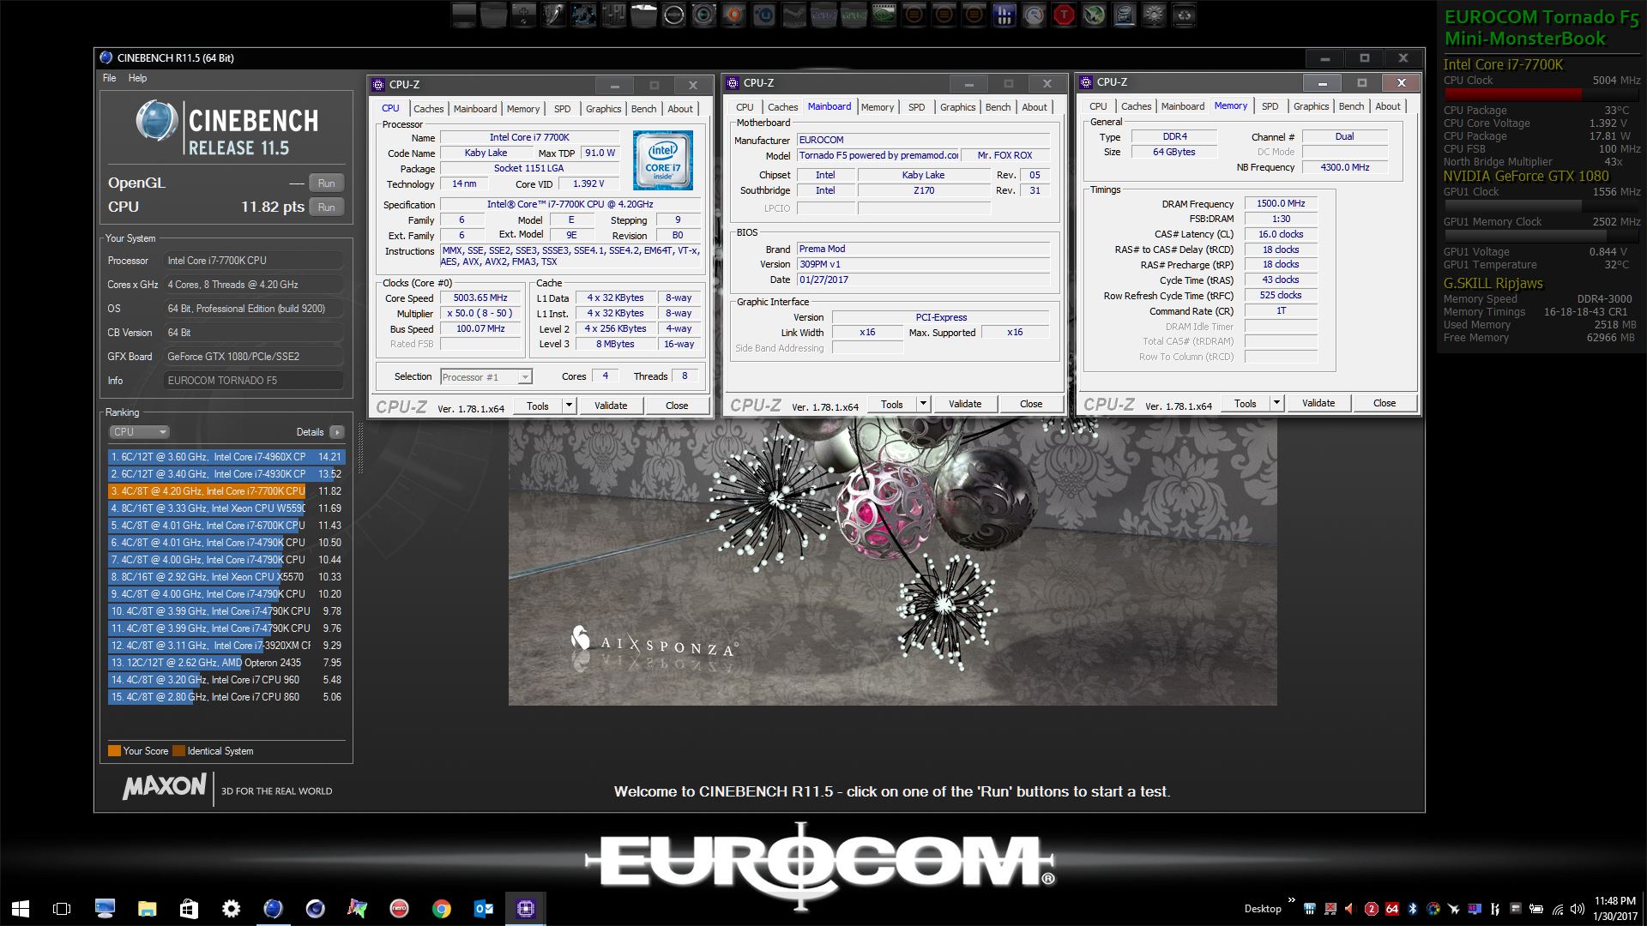Click the Core Speed 5003.65 MHz field

click(x=480, y=298)
